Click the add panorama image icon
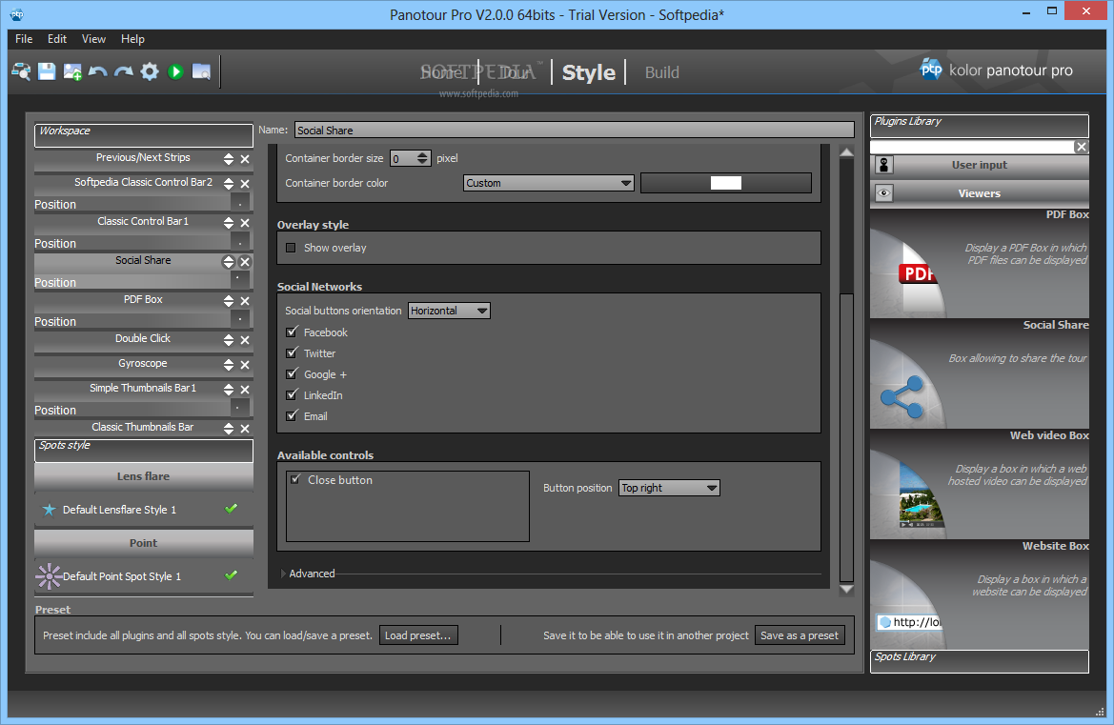This screenshot has height=725, width=1114. pos(72,71)
